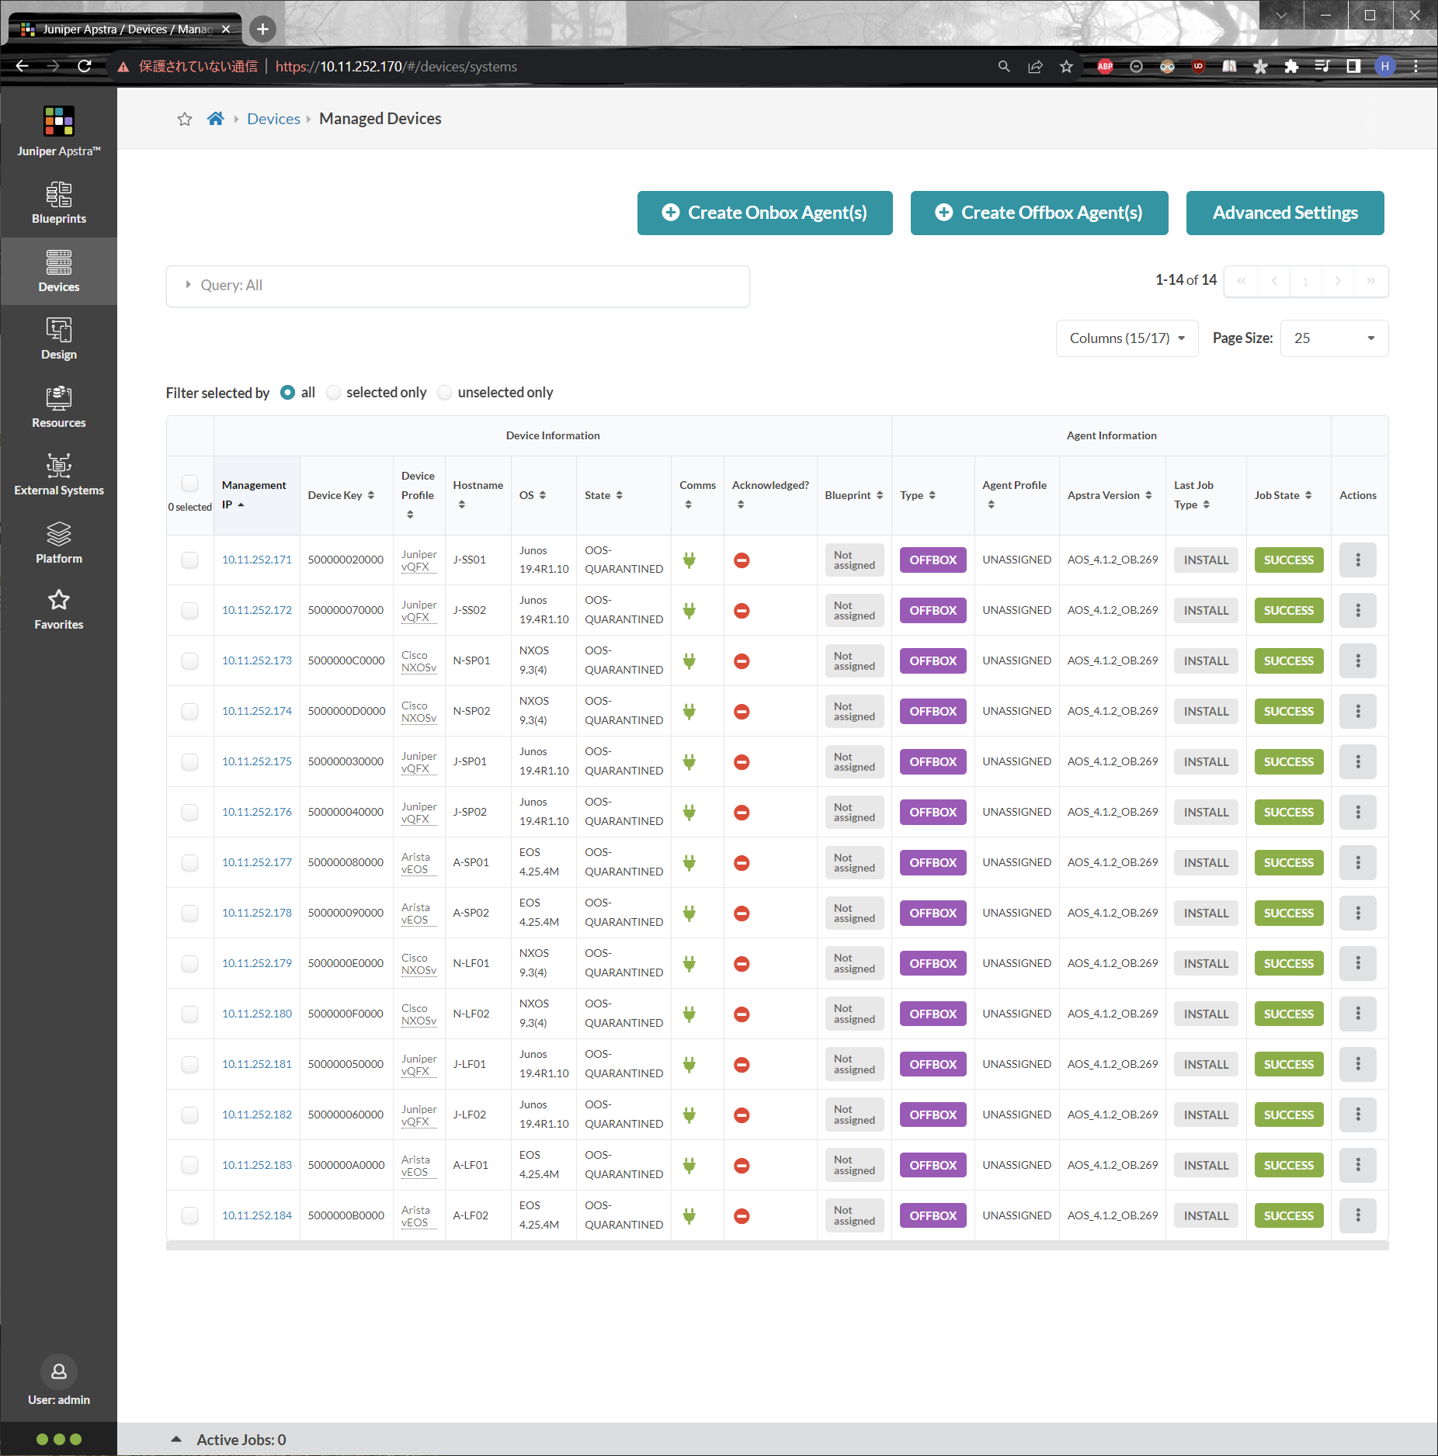The width and height of the screenshot is (1438, 1456).
Task: Open actions menu for J-SS01 row
Action: pos(1357,560)
